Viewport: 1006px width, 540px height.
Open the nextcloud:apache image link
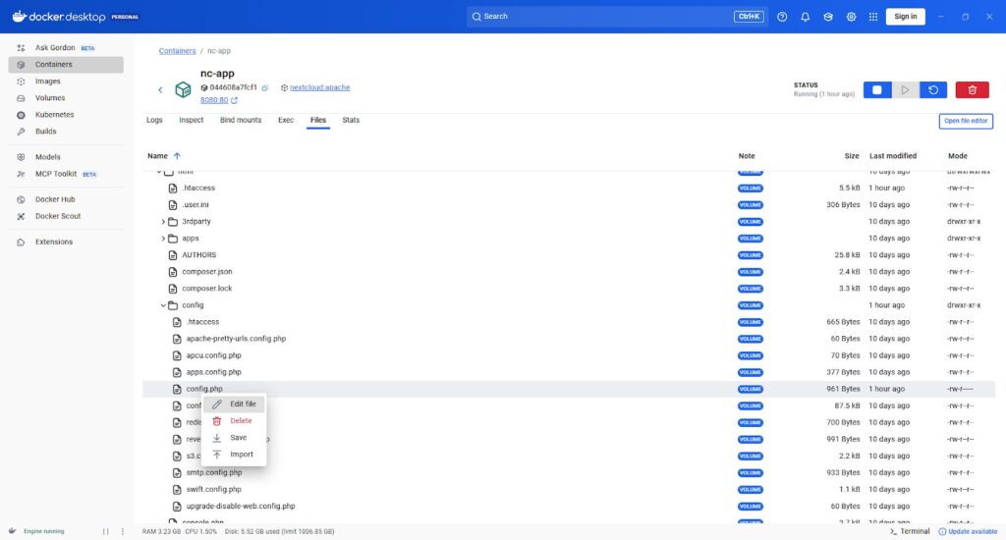[x=319, y=87]
